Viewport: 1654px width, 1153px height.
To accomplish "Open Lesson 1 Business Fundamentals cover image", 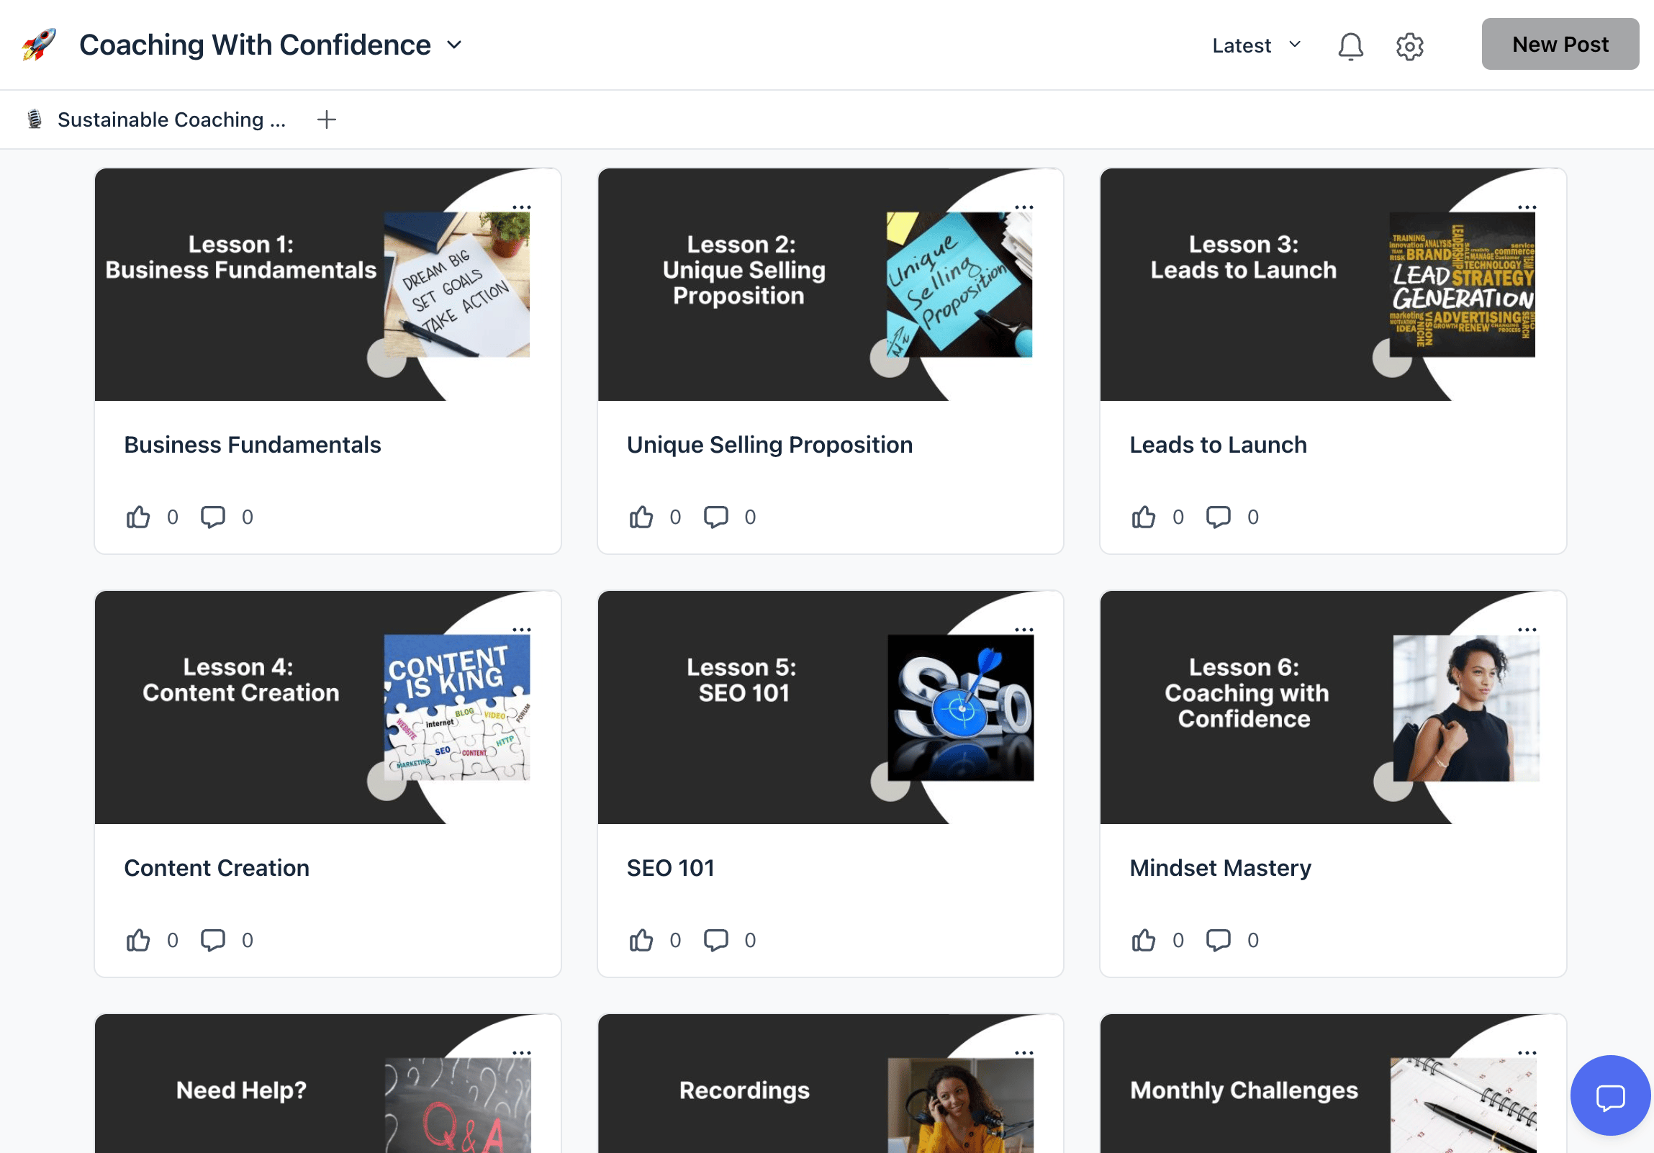I will coord(327,285).
